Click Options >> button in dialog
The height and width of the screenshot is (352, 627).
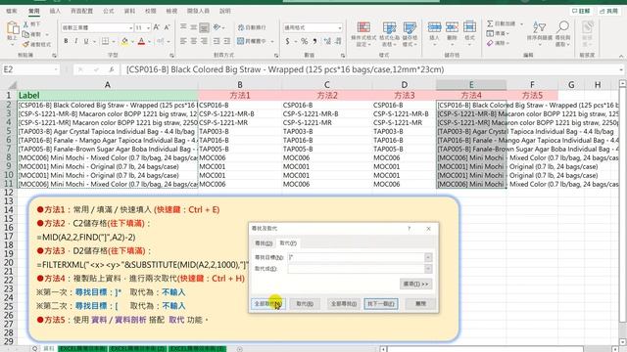[415, 284]
